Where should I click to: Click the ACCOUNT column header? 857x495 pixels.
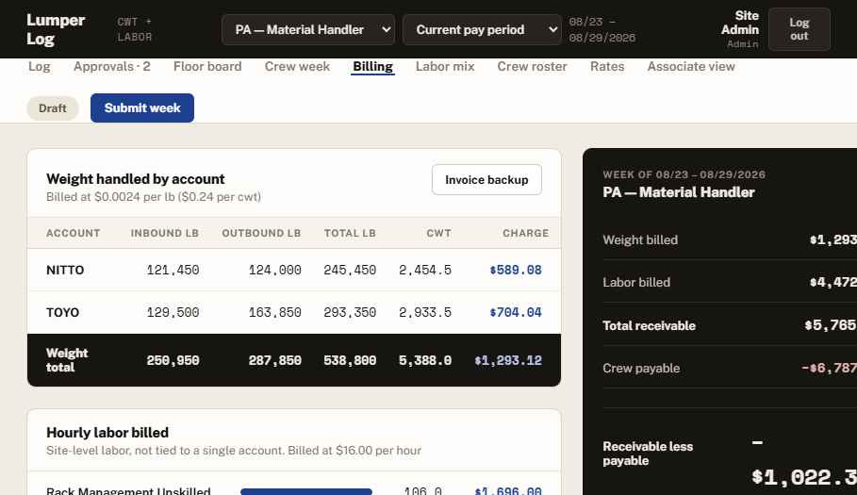coord(74,233)
